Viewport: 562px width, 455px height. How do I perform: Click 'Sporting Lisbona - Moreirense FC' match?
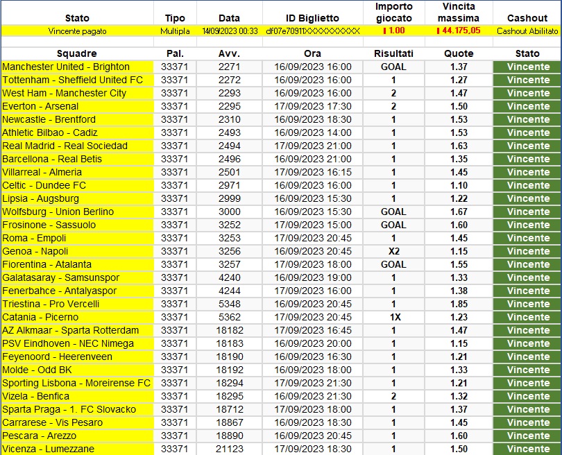click(x=78, y=384)
